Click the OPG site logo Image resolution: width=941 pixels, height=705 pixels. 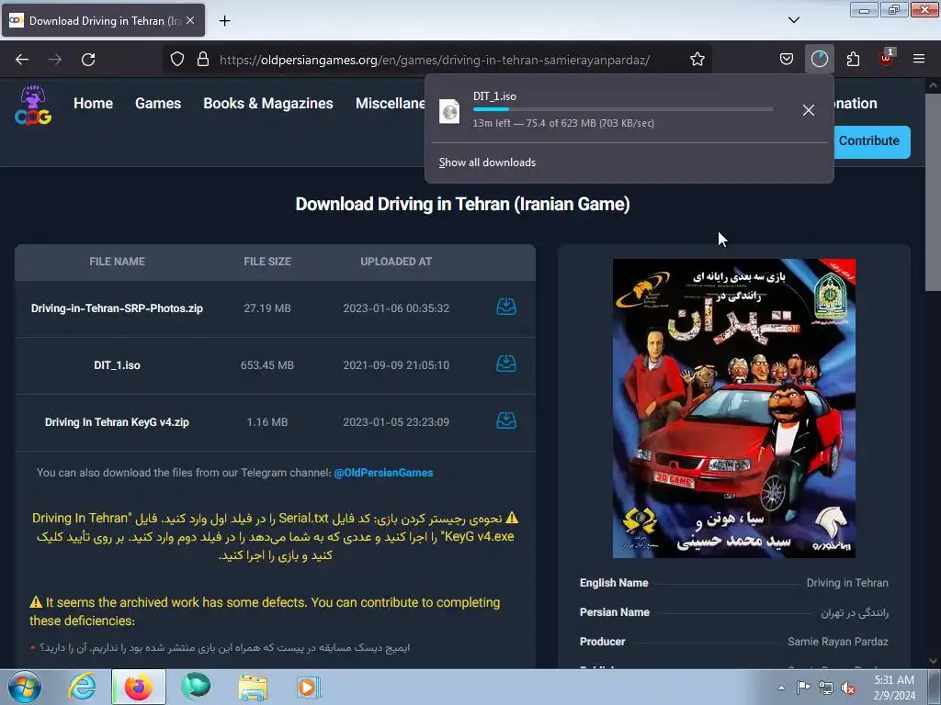coord(33,105)
